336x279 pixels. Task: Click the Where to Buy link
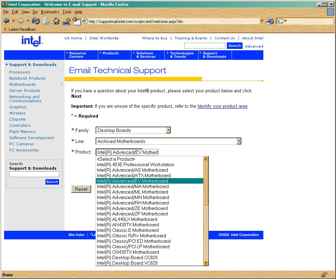pos(155,38)
